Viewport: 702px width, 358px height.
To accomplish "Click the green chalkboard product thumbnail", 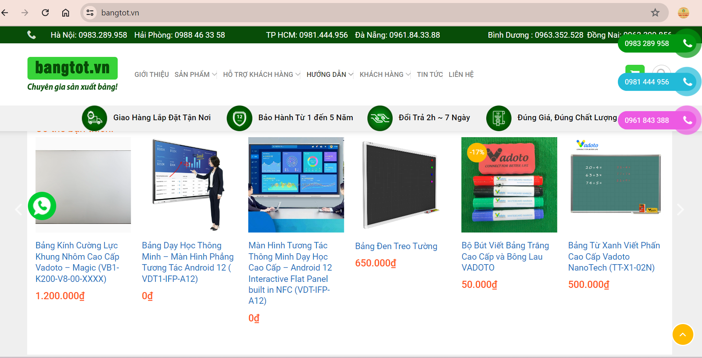I will click(616, 185).
